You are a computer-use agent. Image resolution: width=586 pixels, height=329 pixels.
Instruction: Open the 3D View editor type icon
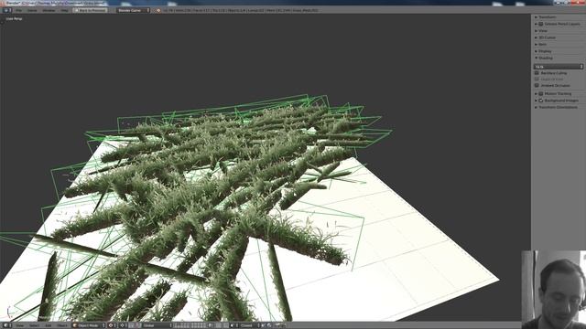(x=6, y=325)
